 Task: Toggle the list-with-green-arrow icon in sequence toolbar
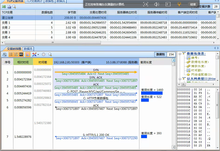pos(16,54)
